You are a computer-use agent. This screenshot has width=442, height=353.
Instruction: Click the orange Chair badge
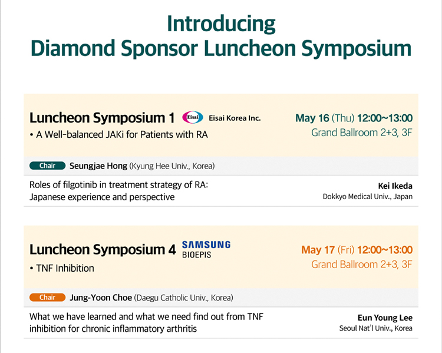pos(47,298)
